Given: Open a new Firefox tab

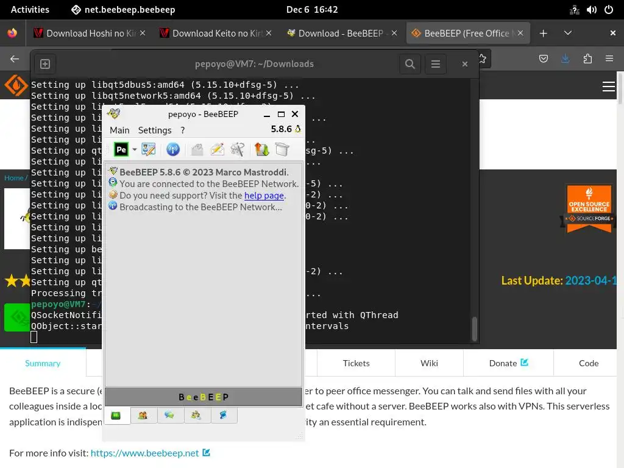Looking at the screenshot, I should [x=543, y=34].
